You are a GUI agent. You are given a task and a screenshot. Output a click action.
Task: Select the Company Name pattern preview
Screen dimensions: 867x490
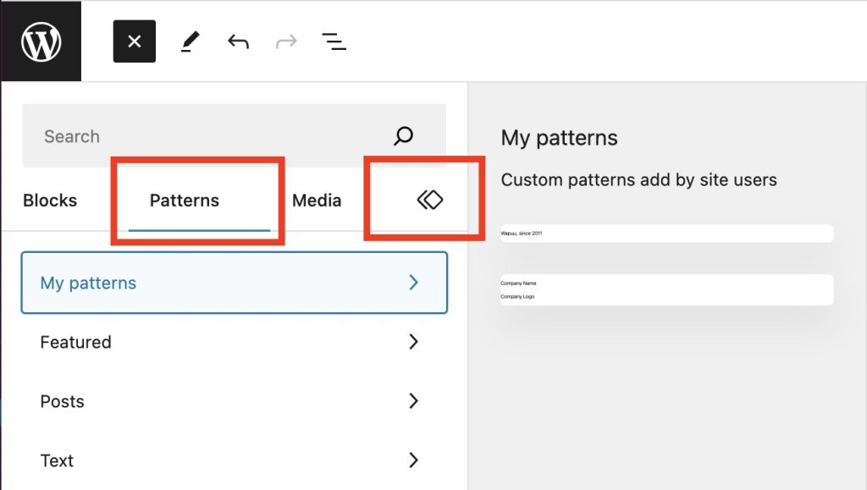[668, 289]
